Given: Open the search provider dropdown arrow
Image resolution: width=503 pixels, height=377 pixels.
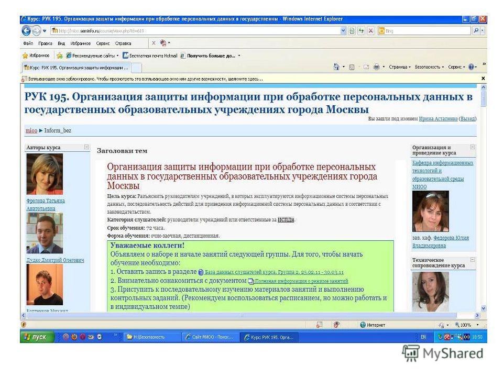Looking at the screenshot, I should pos(483,31).
